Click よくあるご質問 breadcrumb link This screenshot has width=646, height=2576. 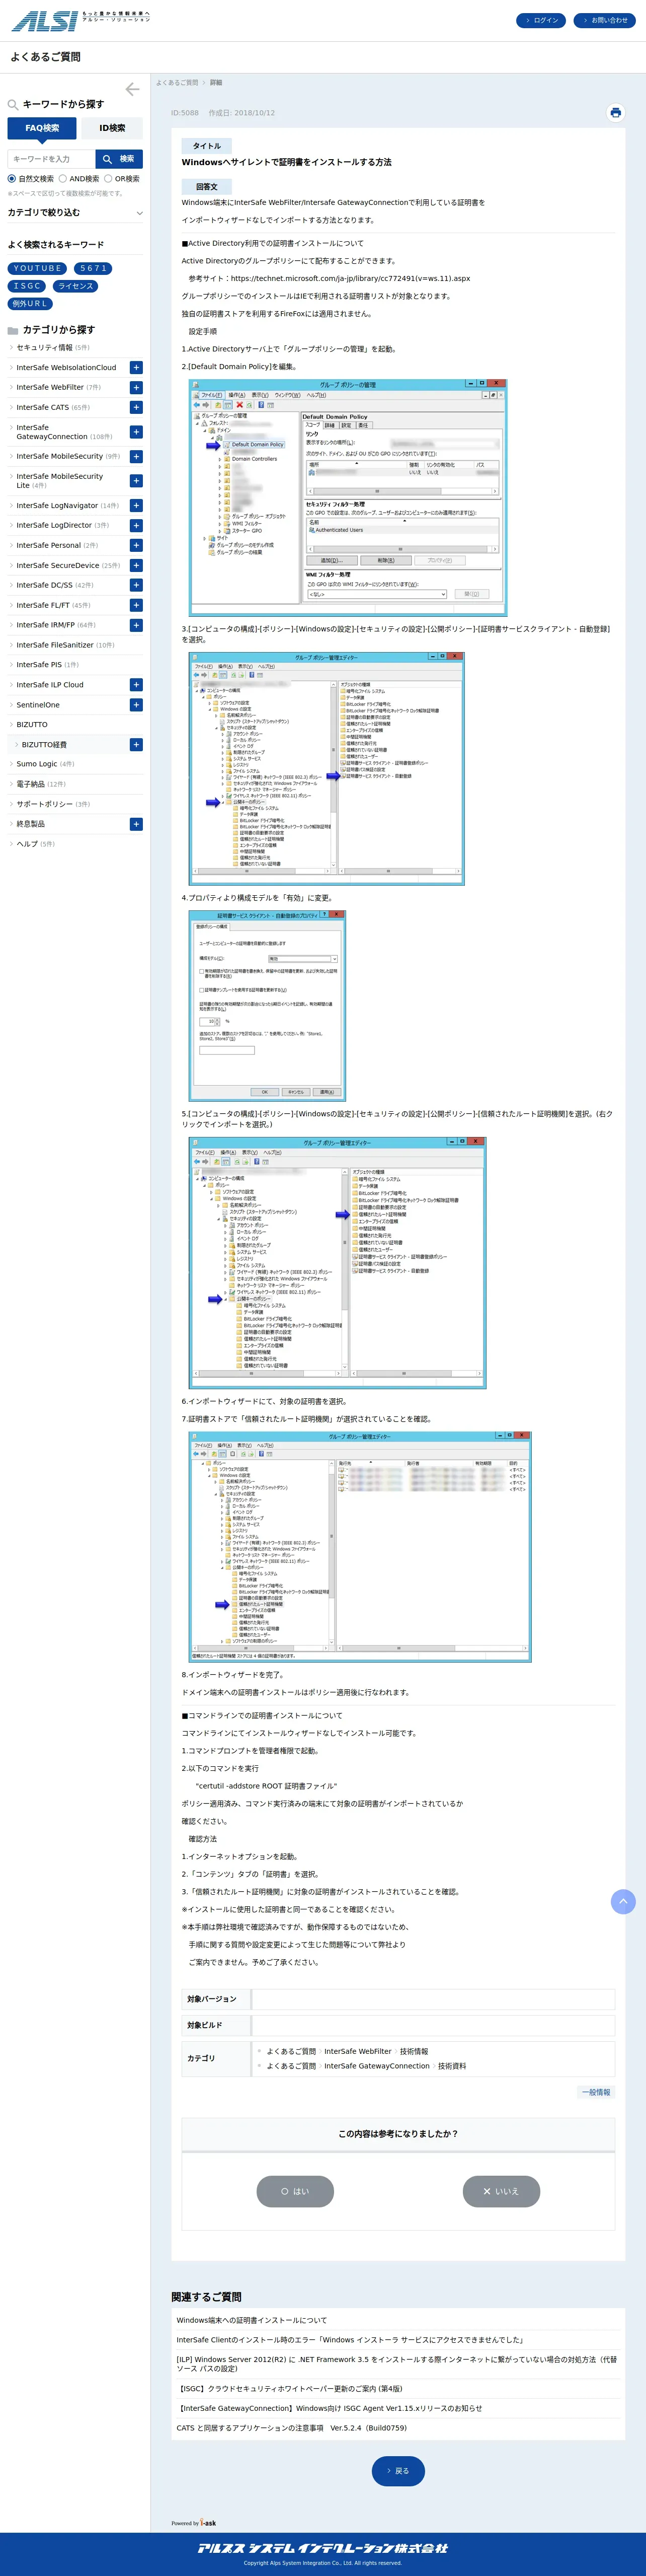pyautogui.click(x=177, y=83)
